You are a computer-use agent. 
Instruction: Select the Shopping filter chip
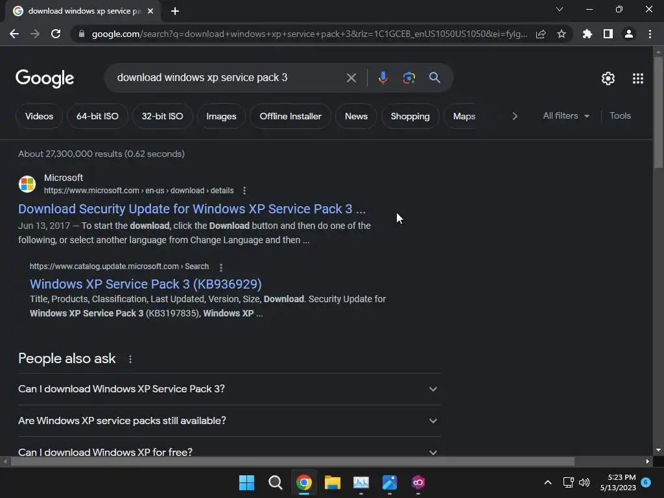pyautogui.click(x=410, y=116)
